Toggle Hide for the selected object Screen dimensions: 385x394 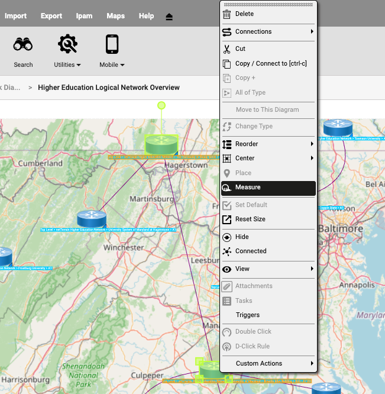click(x=242, y=237)
